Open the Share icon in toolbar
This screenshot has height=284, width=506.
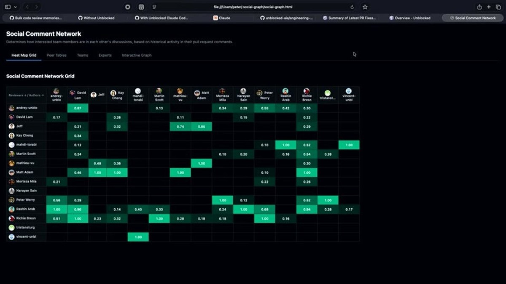(x=479, y=7)
